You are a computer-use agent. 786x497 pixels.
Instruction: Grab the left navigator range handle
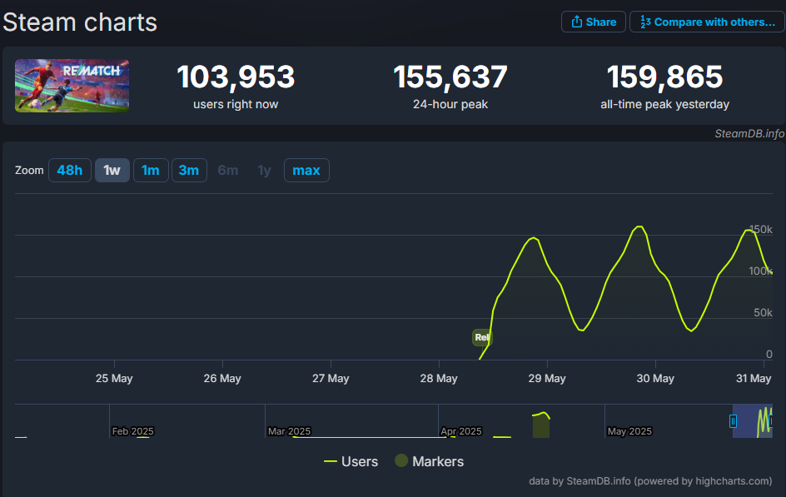coord(733,421)
